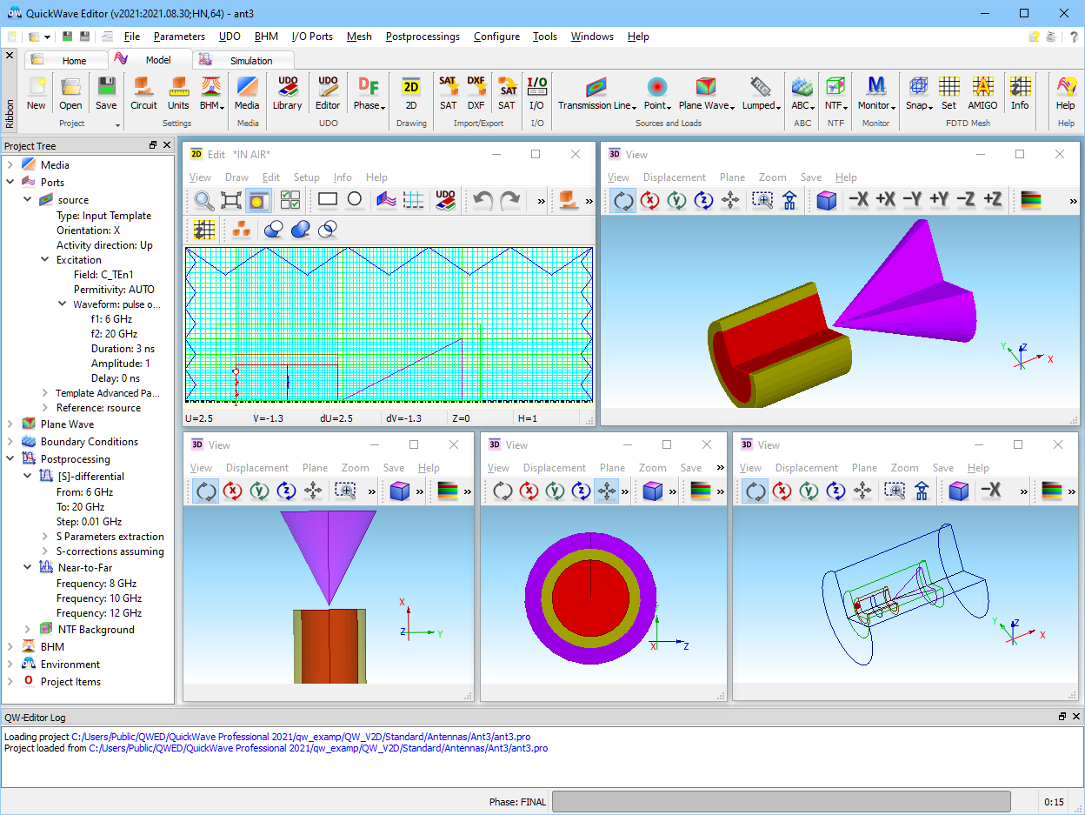Enable X-axis rotation in the wireframe 3D View
Screen dimensions: 1085x815
[x=782, y=491]
